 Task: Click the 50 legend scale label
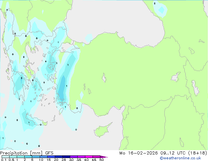(x=101, y=160)
